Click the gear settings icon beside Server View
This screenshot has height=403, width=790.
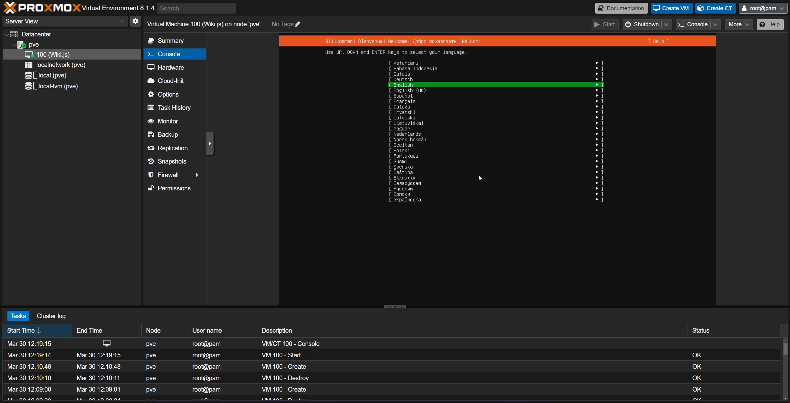pyautogui.click(x=135, y=21)
